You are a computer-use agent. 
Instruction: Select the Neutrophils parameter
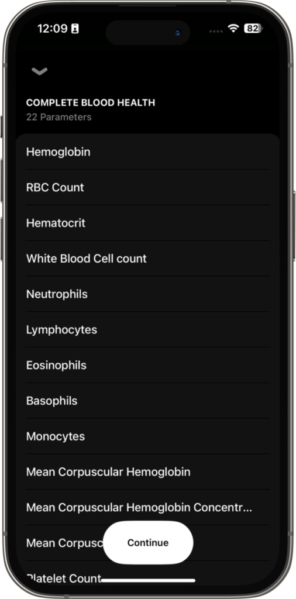[x=148, y=294]
